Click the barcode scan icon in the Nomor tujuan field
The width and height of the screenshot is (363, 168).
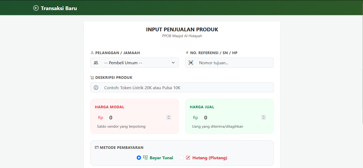tap(191, 63)
